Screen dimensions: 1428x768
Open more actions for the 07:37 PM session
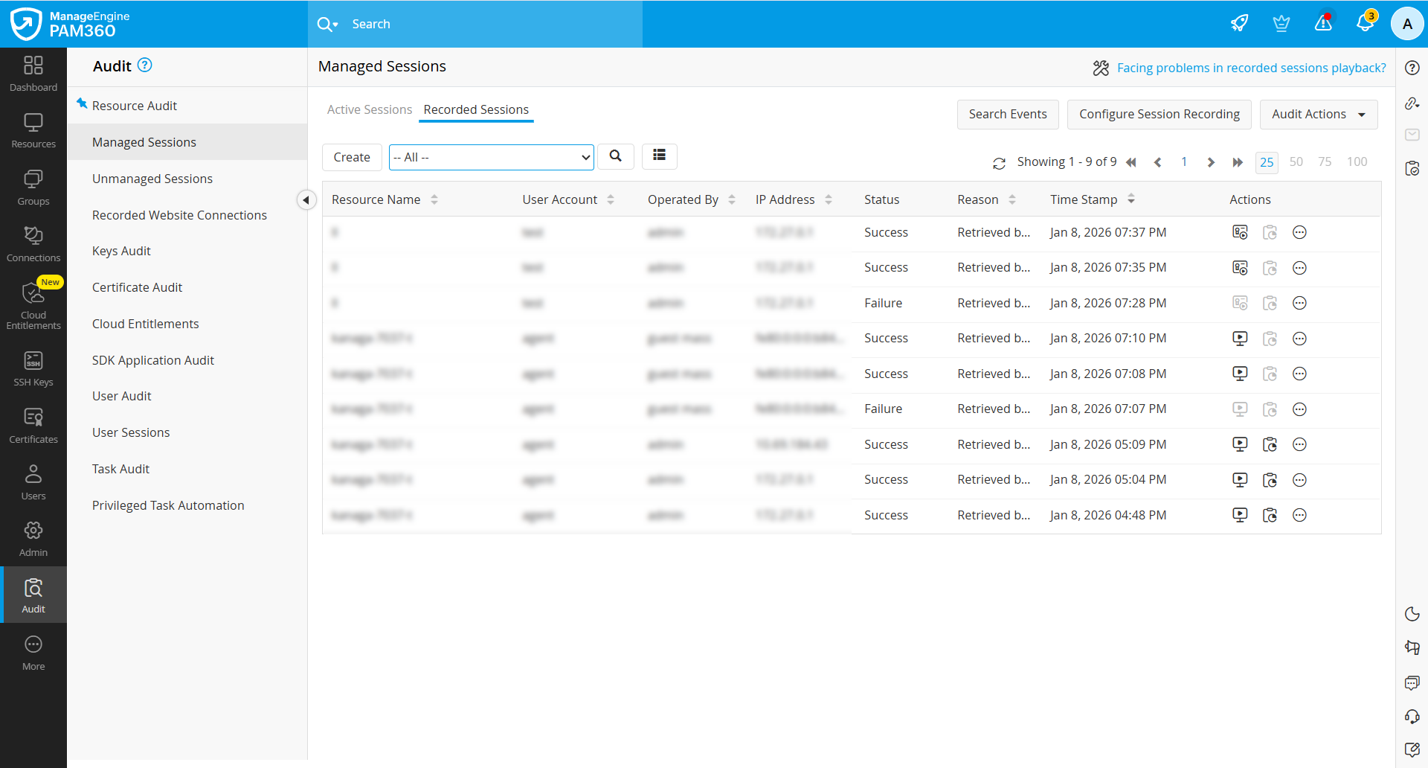(1299, 233)
